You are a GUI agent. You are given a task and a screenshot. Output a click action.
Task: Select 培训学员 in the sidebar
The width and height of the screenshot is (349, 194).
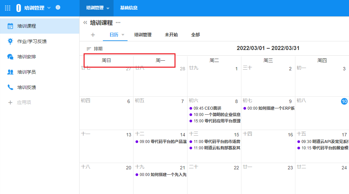pyautogui.click(x=27, y=72)
